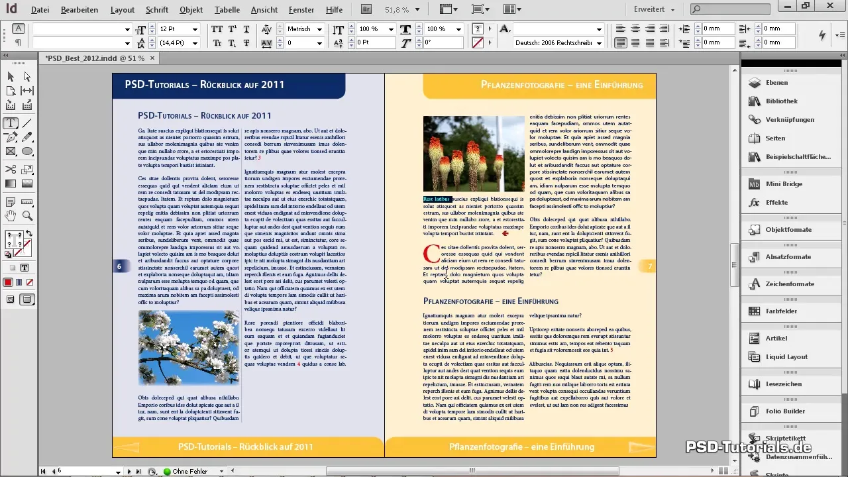Set formatting to affect text (T button)
The width and height of the screenshot is (848, 477).
point(25,268)
